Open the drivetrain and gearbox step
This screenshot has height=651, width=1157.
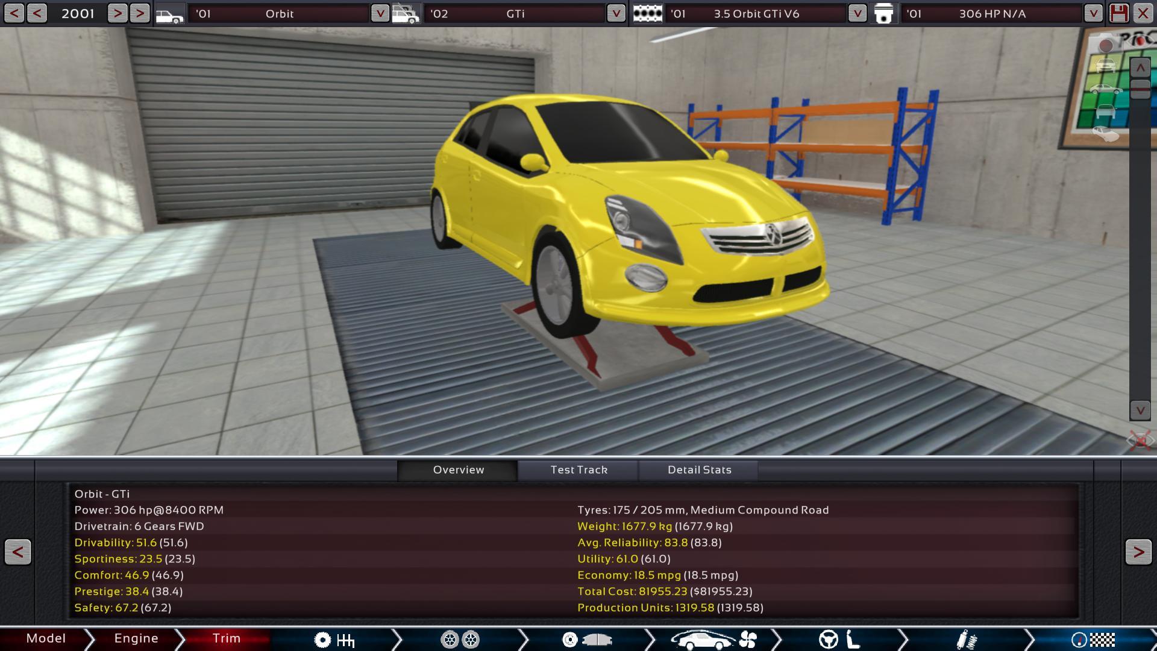334,640
